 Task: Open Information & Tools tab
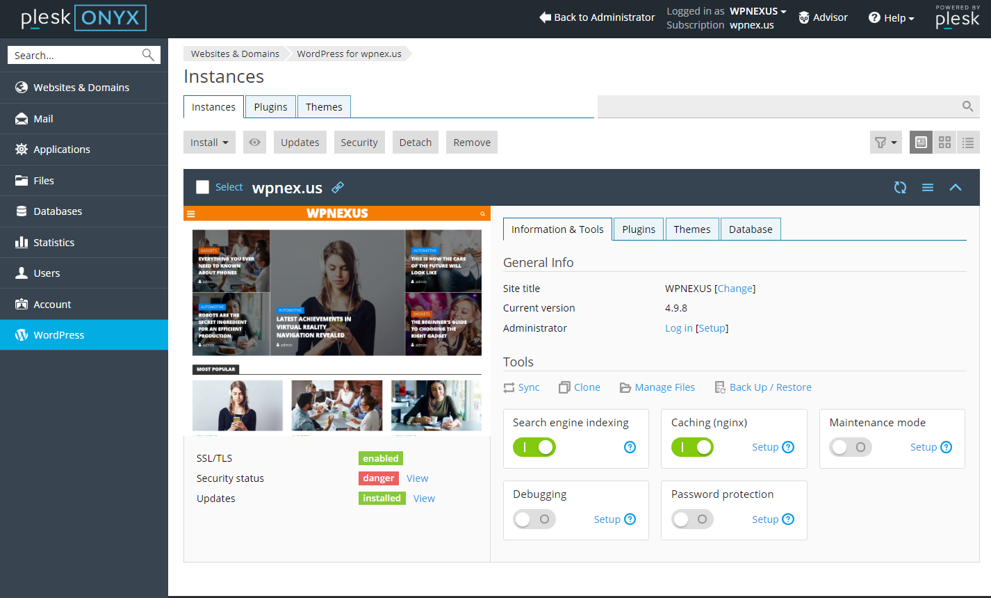click(x=557, y=229)
